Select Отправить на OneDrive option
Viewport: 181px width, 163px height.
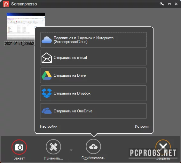click(93, 111)
